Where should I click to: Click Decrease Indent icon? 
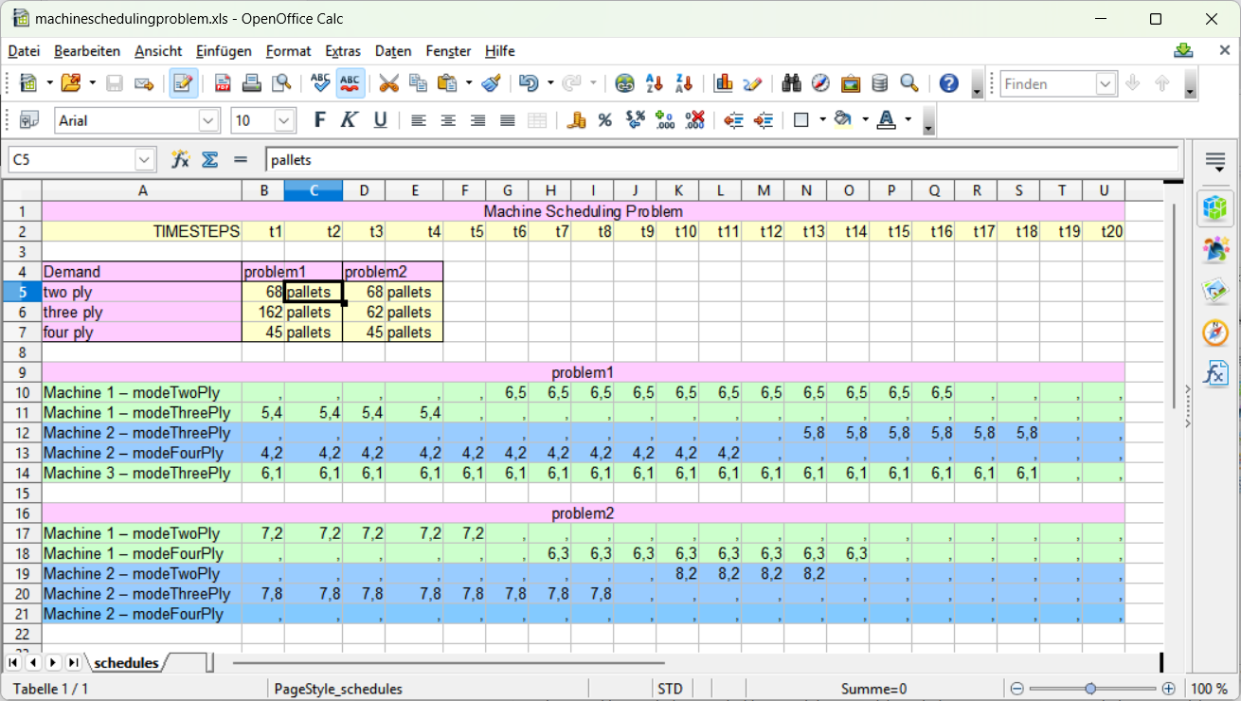tap(733, 120)
